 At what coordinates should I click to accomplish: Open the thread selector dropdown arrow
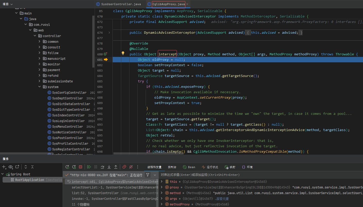[x=155, y=175]
